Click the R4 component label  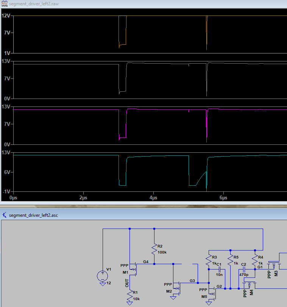pos(260,257)
